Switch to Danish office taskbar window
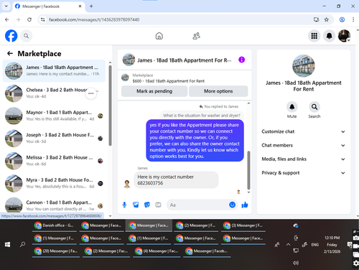 pos(55,225)
